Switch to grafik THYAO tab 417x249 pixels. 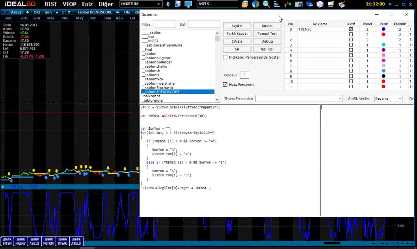point(63,241)
